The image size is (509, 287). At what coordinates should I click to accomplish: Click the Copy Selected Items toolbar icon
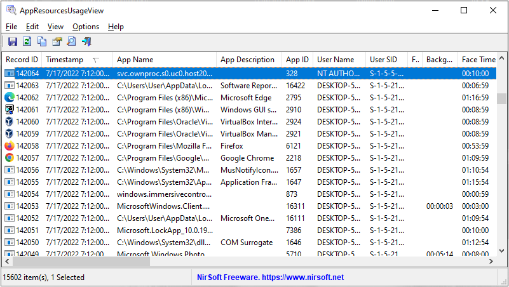(42, 41)
